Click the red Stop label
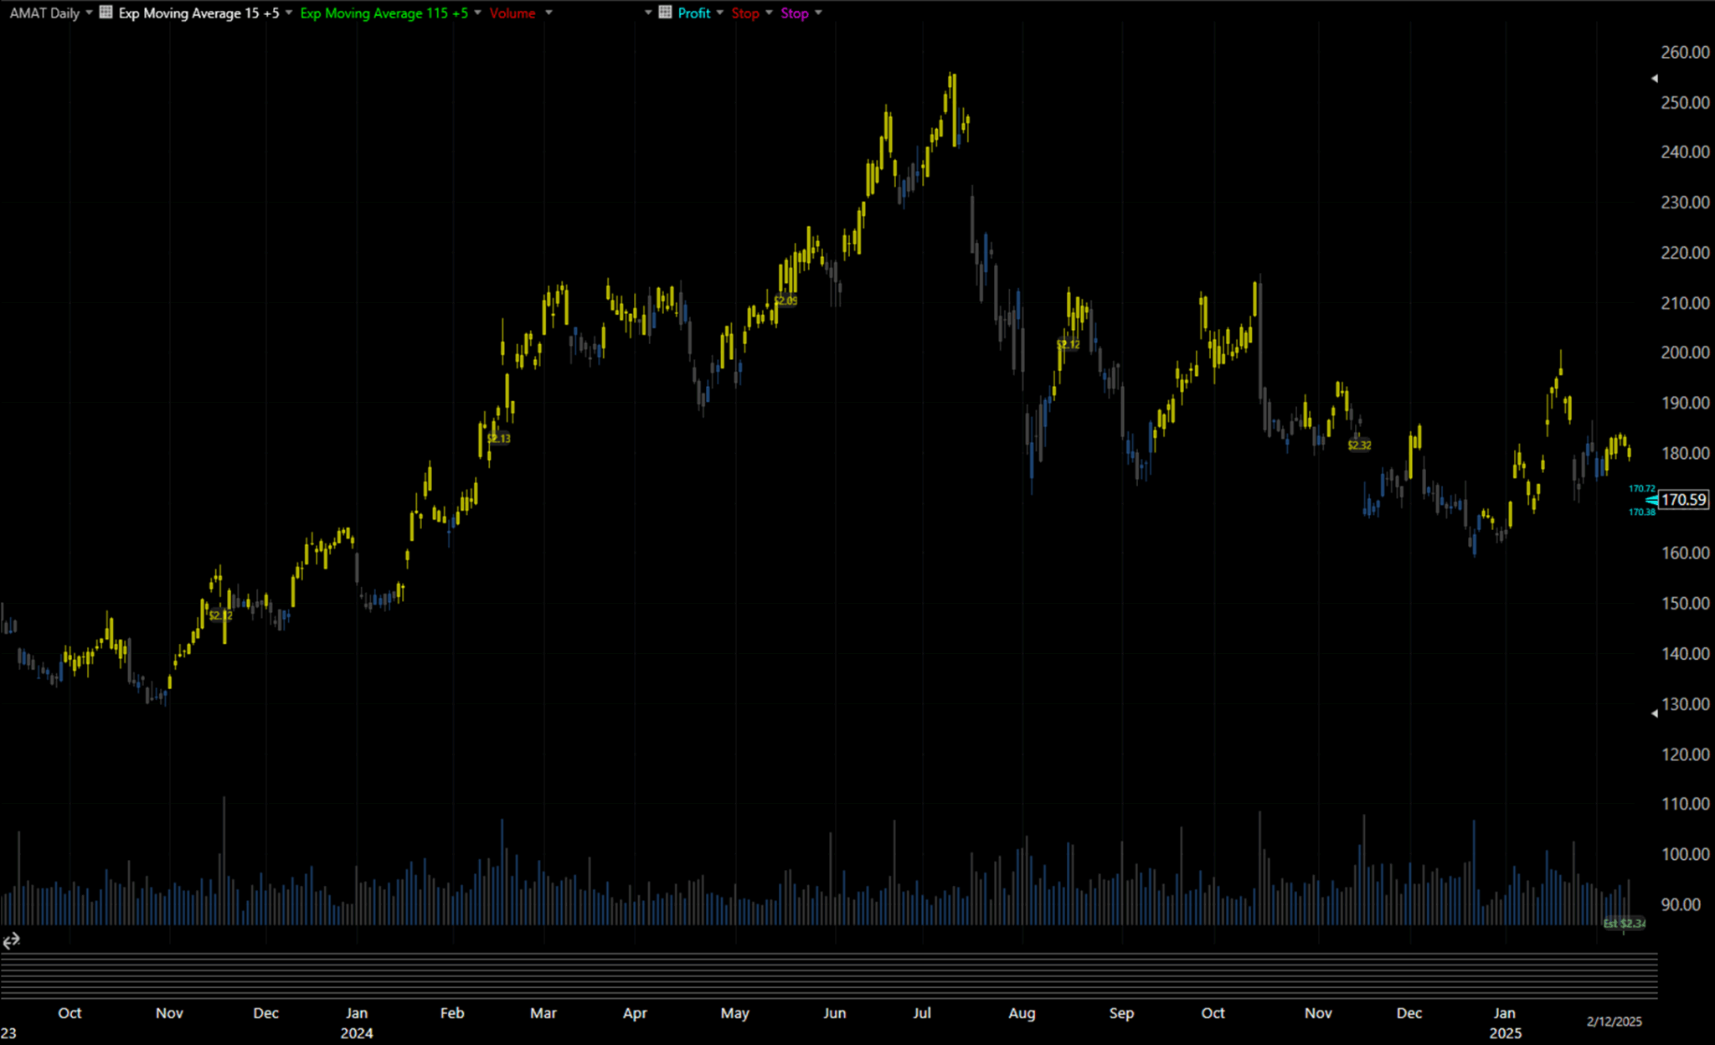This screenshot has height=1045, width=1715. [745, 13]
